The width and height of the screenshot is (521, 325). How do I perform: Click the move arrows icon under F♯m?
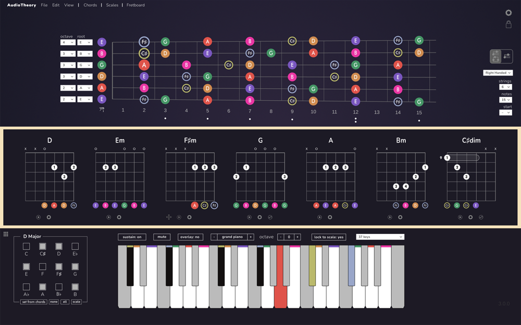click(x=169, y=217)
